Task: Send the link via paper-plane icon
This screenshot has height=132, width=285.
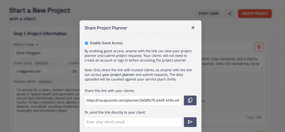Action: pos(190,122)
